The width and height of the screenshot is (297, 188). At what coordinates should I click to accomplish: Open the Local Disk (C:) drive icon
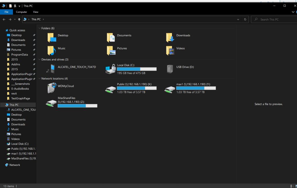tap(111, 69)
